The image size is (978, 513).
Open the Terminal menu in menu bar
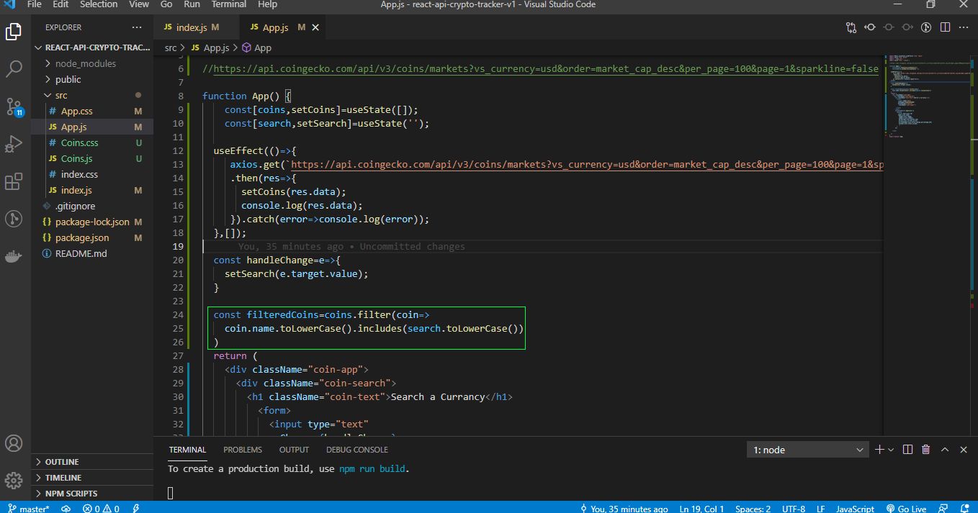[x=228, y=4]
